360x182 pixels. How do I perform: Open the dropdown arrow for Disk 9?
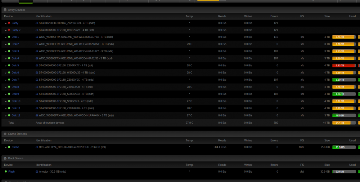6,94
